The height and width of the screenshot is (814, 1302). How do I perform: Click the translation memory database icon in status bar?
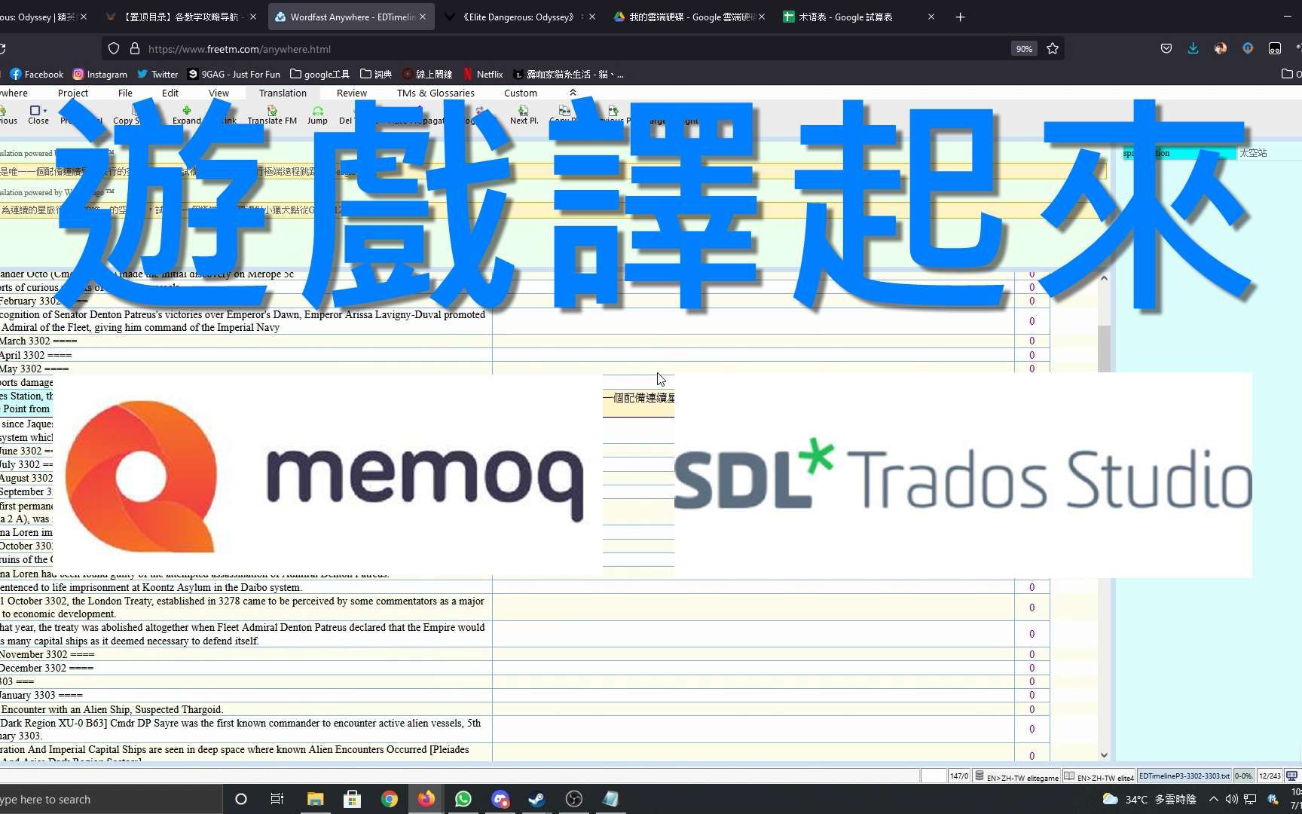click(979, 776)
